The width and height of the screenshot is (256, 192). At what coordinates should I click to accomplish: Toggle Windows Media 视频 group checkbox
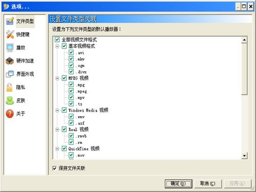point(64,110)
